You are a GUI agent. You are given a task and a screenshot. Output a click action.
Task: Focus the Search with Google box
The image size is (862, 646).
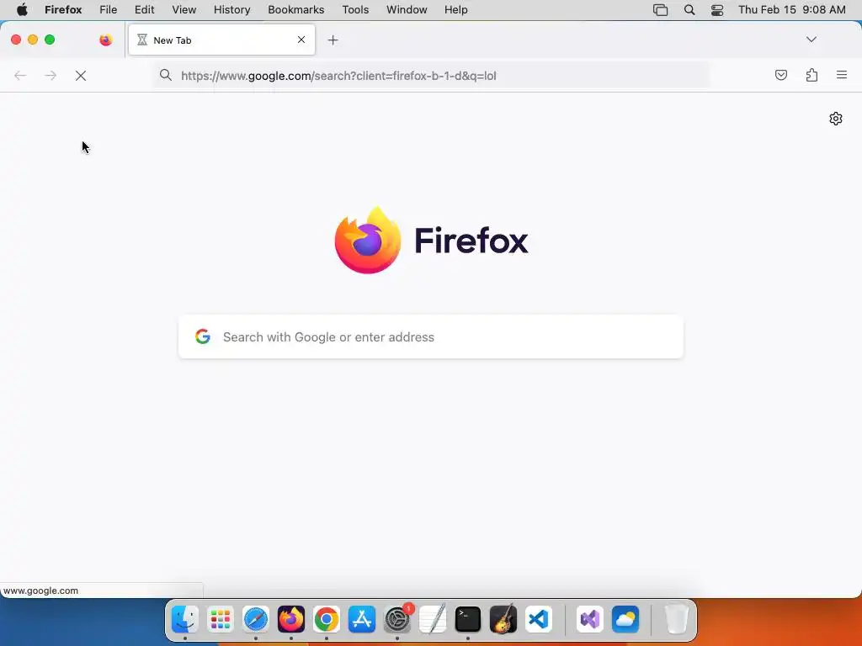431,336
